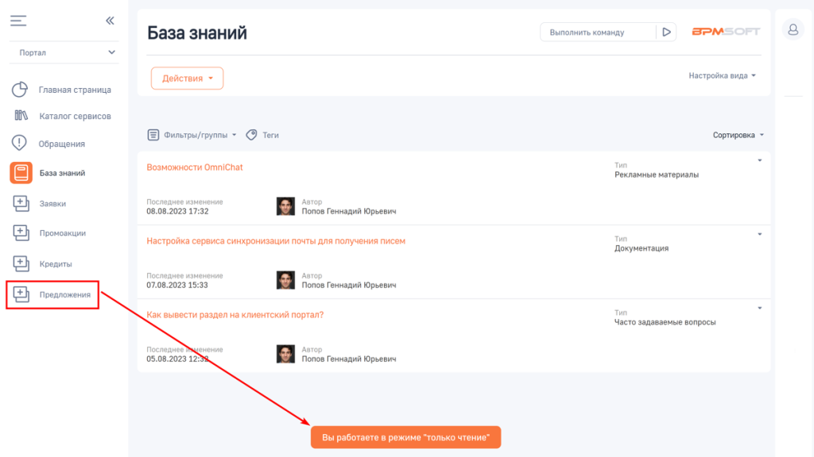Open the Действия dropdown button

pos(187,79)
